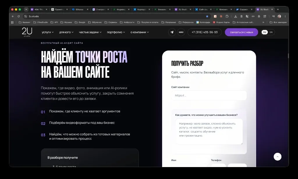Image resolution: width=298 pixels, height=179 pixels.
Task: Open the 'Нейросети' bookmarks folder
Action: click(x=127, y=22)
